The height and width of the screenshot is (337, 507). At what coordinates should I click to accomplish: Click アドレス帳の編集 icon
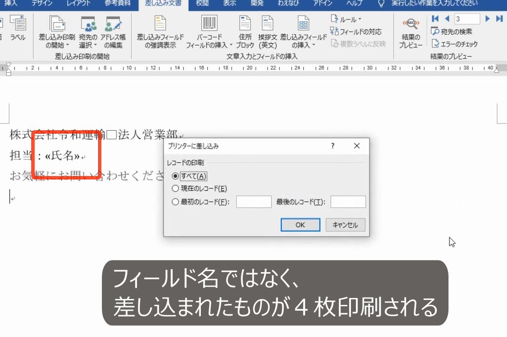pos(113,32)
